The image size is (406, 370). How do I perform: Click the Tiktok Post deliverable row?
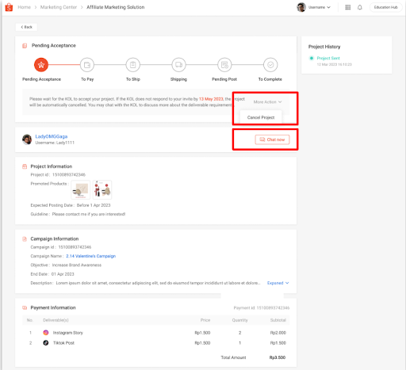click(x=156, y=343)
